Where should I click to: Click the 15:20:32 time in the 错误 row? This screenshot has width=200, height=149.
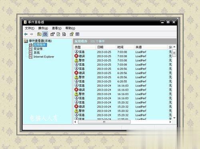pyautogui.click(x=123, y=107)
